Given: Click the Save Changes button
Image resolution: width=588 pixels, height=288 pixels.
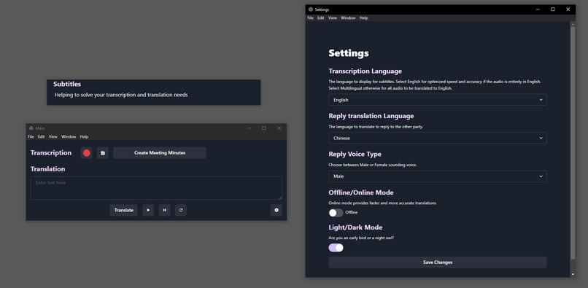Looking at the screenshot, I should (x=438, y=262).
